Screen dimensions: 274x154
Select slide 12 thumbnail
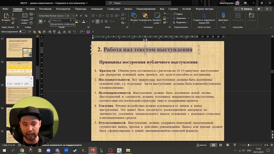click(x=19, y=68)
